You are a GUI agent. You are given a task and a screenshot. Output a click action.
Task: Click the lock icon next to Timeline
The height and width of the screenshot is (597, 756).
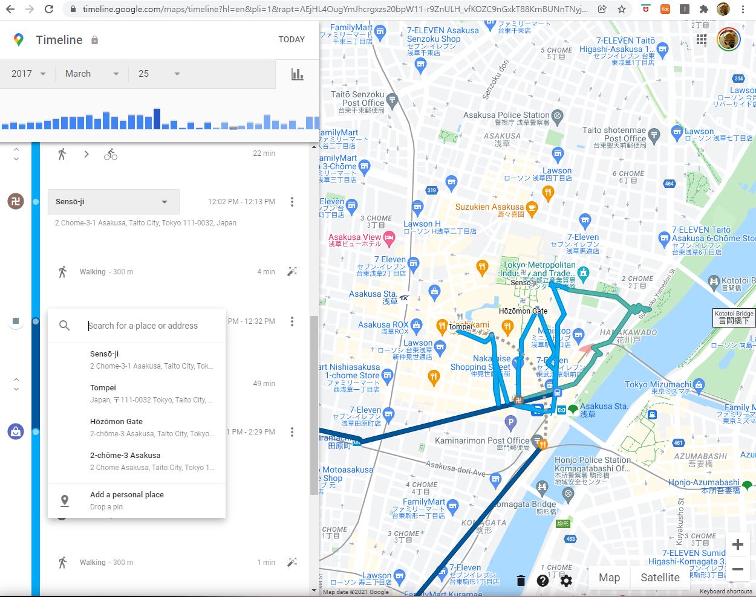pos(94,40)
